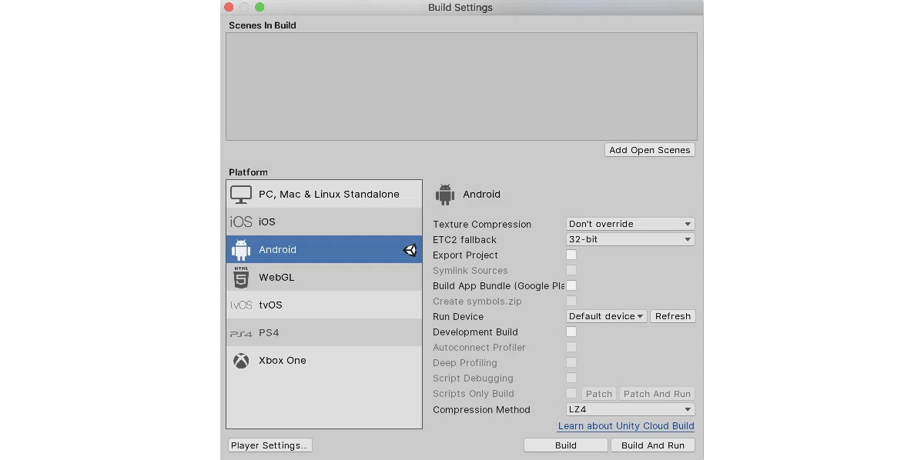The image size is (924, 460).
Task: Click the tvOS platform icon
Action: 241,305
